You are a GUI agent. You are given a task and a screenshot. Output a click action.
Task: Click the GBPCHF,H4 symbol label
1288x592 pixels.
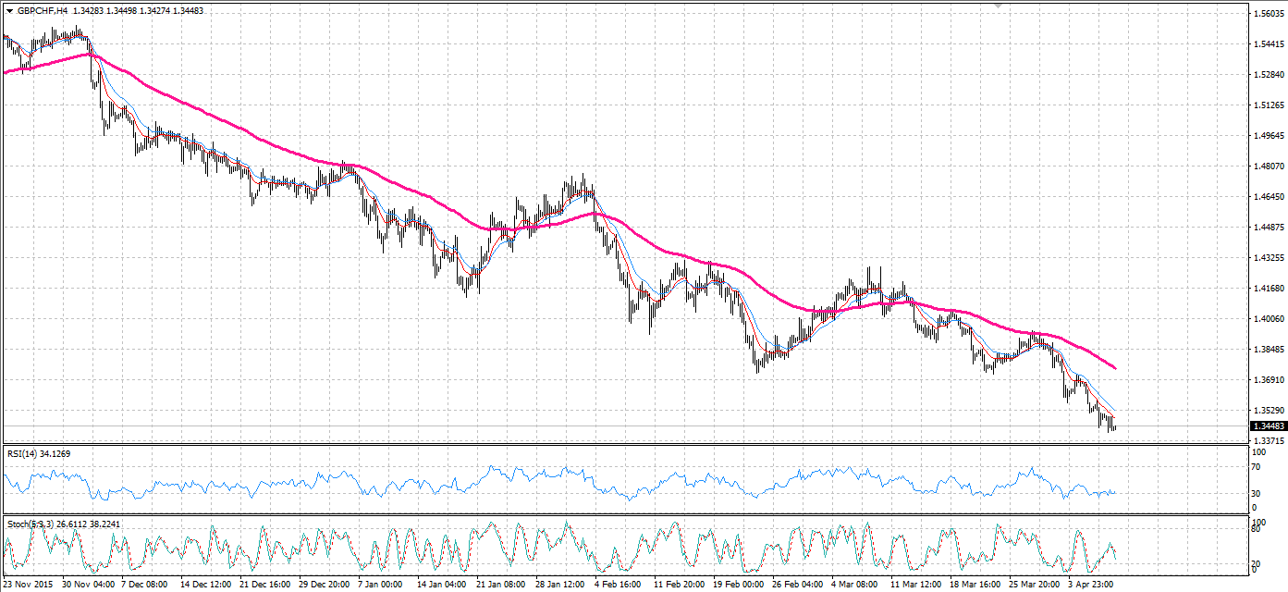pyautogui.click(x=42, y=10)
